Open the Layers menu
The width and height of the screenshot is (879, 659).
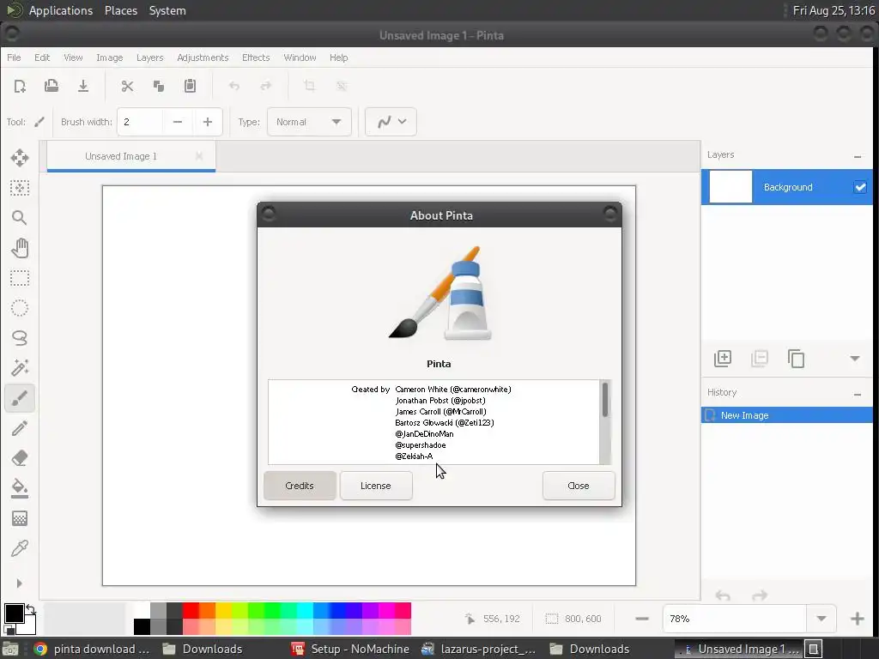pos(149,57)
